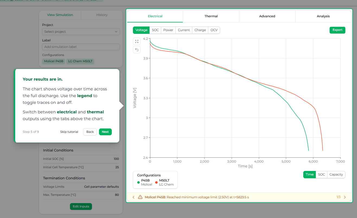
Task: Go to next warning message arrow
Action: pos(345,197)
